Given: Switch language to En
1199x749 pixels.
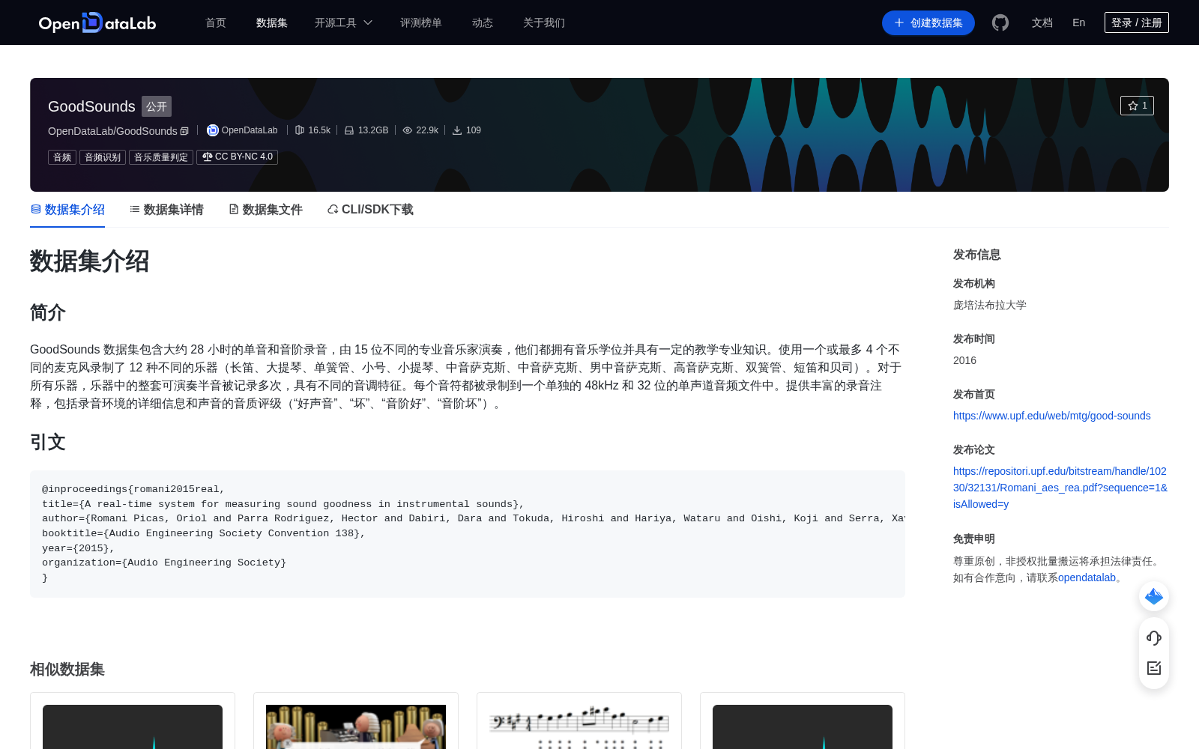Looking at the screenshot, I should pyautogui.click(x=1079, y=22).
